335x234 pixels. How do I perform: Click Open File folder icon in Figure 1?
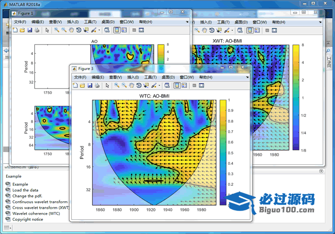22,30
